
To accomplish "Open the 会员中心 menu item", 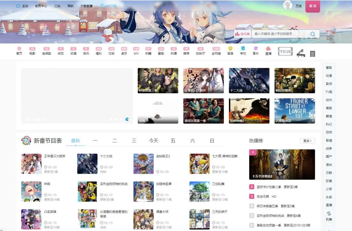I will click(41, 6).
